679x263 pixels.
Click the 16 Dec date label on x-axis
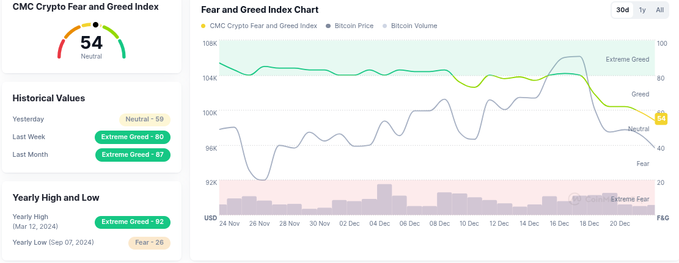pos(559,223)
